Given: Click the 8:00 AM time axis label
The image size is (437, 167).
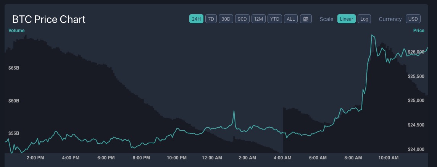Looking at the screenshot, I should tap(353, 158).
